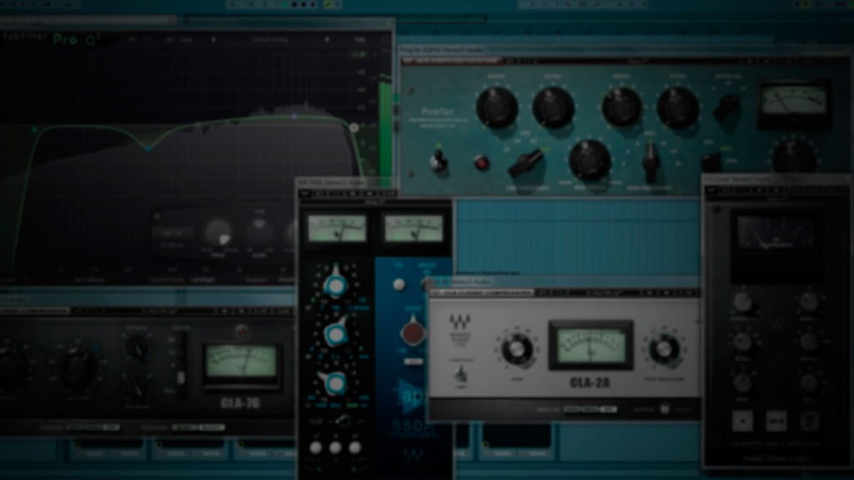
Task: Select the cyan notch band node in Pro-Q
Action: (x=148, y=148)
